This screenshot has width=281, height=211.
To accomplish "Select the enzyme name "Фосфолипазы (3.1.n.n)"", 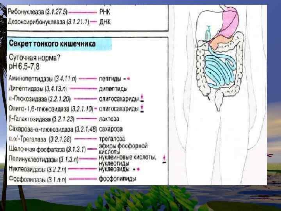I will click(37, 179).
